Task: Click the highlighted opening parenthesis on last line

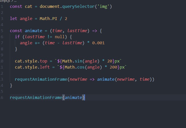Action: pos(64,98)
